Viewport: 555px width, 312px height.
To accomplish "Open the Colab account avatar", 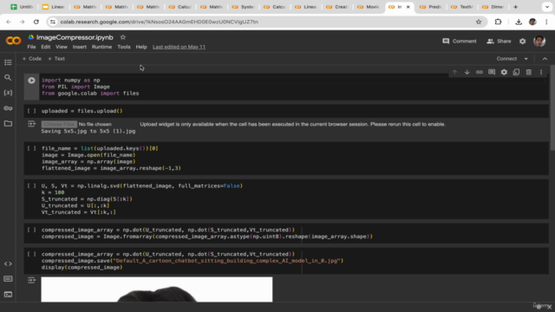I will tap(539, 42).
